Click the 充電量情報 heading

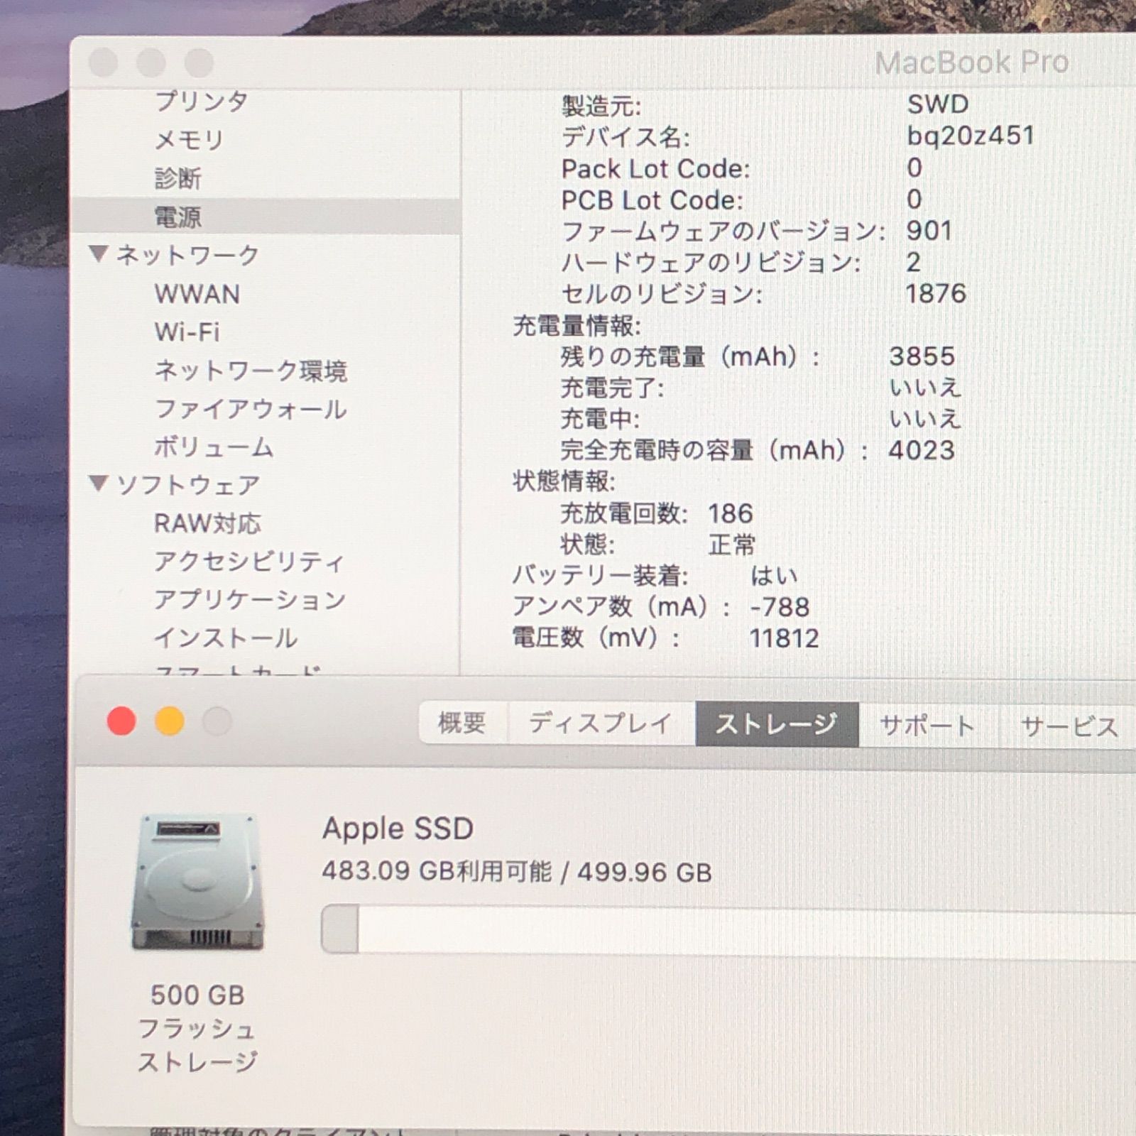[577, 325]
